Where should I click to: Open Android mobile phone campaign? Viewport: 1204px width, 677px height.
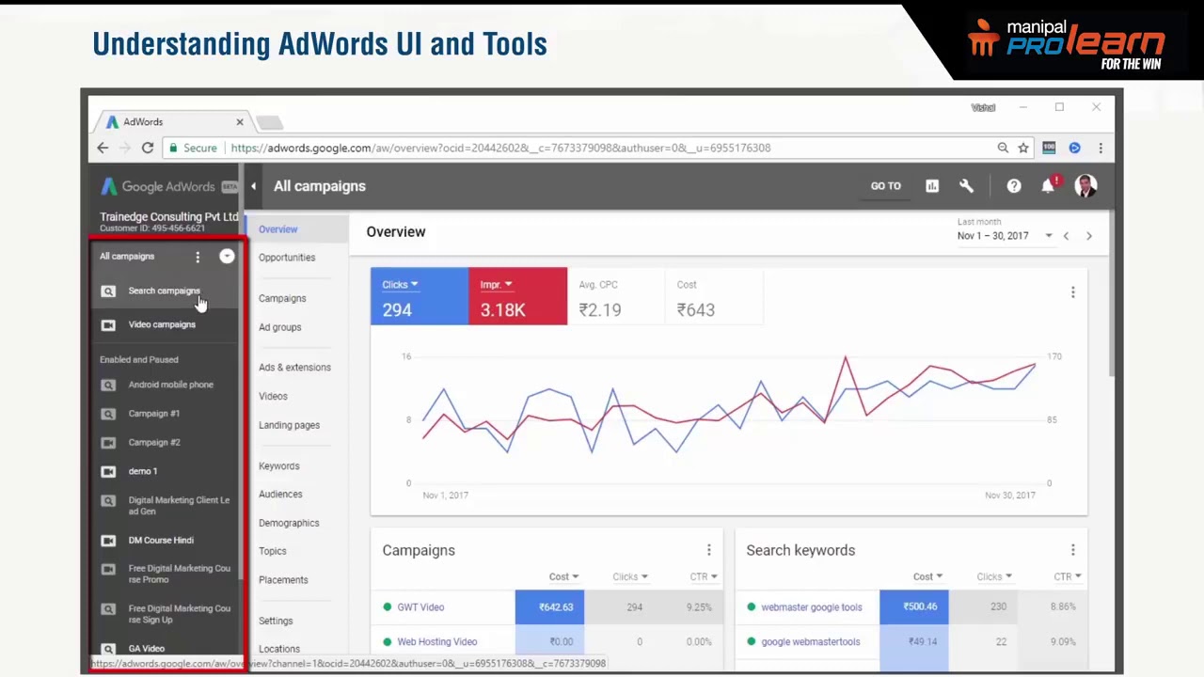click(x=170, y=385)
